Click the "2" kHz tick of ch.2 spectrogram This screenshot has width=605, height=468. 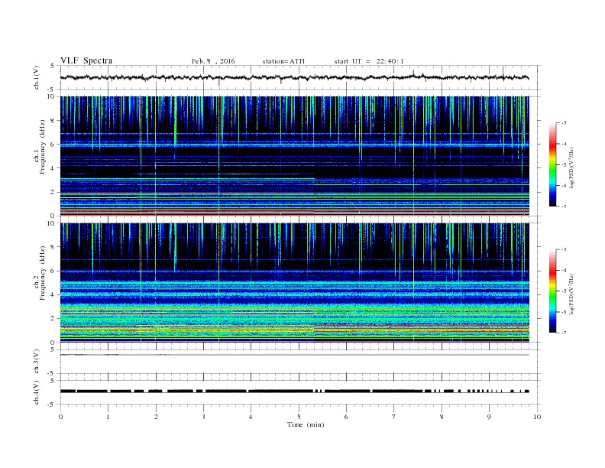[53, 319]
